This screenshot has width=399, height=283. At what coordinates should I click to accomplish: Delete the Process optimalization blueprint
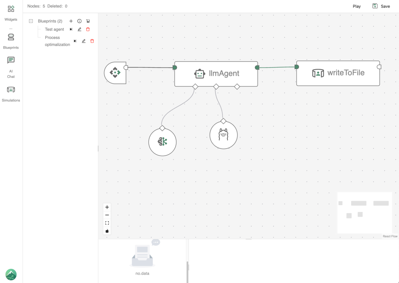pos(92,41)
